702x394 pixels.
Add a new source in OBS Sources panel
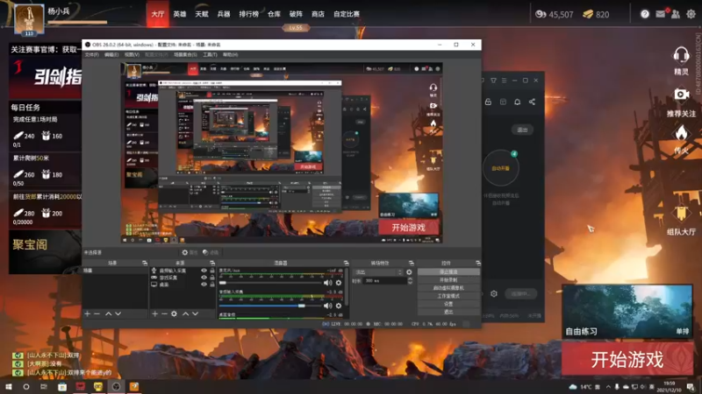[155, 313]
